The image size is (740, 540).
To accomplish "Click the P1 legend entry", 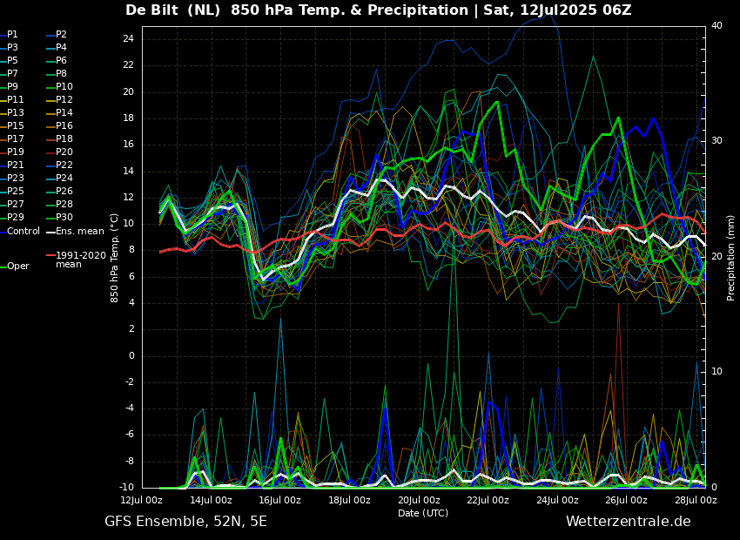I will tap(12, 35).
